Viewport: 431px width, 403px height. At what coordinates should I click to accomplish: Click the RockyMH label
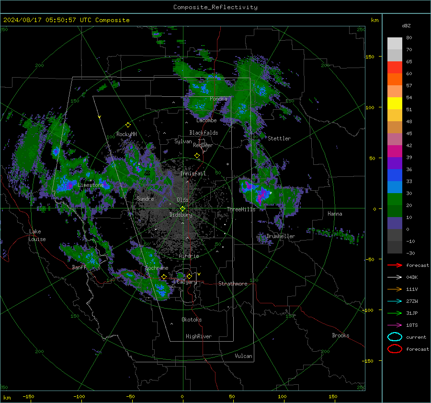pyautogui.click(x=126, y=134)
